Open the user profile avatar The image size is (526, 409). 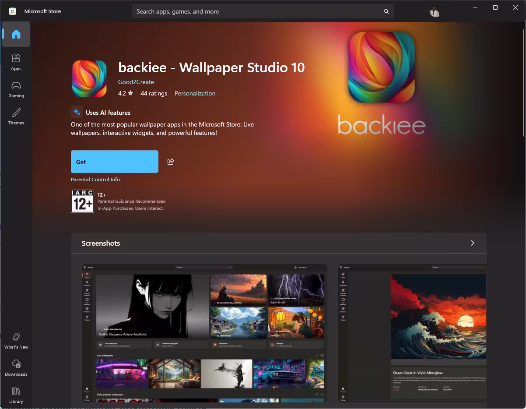[435, 11]
